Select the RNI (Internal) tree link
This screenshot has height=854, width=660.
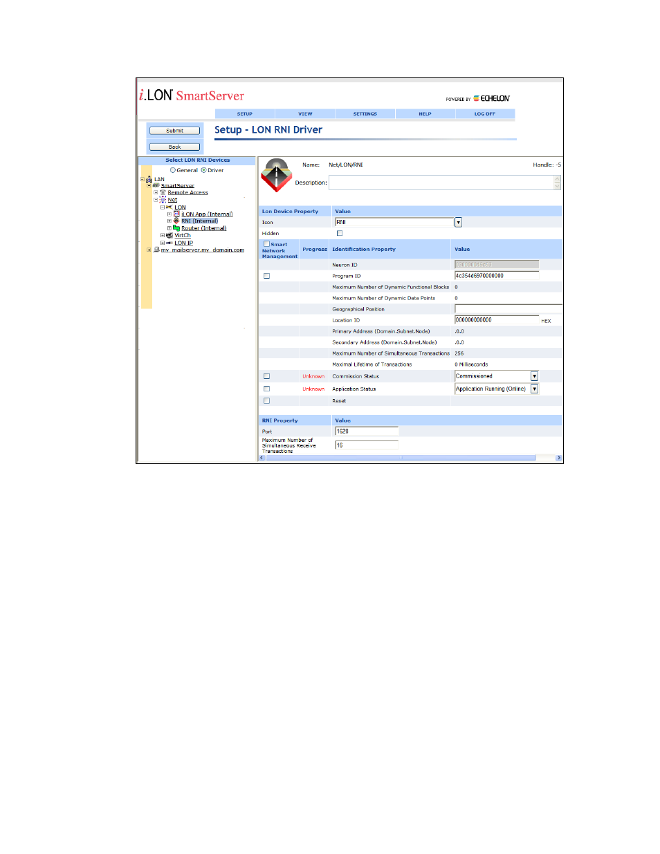199,221
